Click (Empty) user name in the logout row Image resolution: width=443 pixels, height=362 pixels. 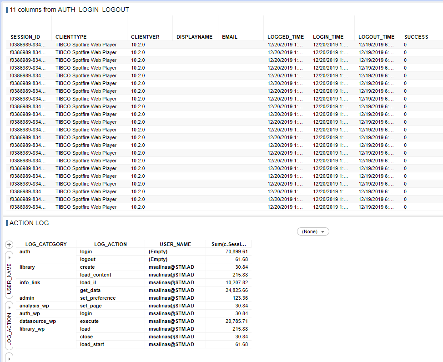click(158, 259)
